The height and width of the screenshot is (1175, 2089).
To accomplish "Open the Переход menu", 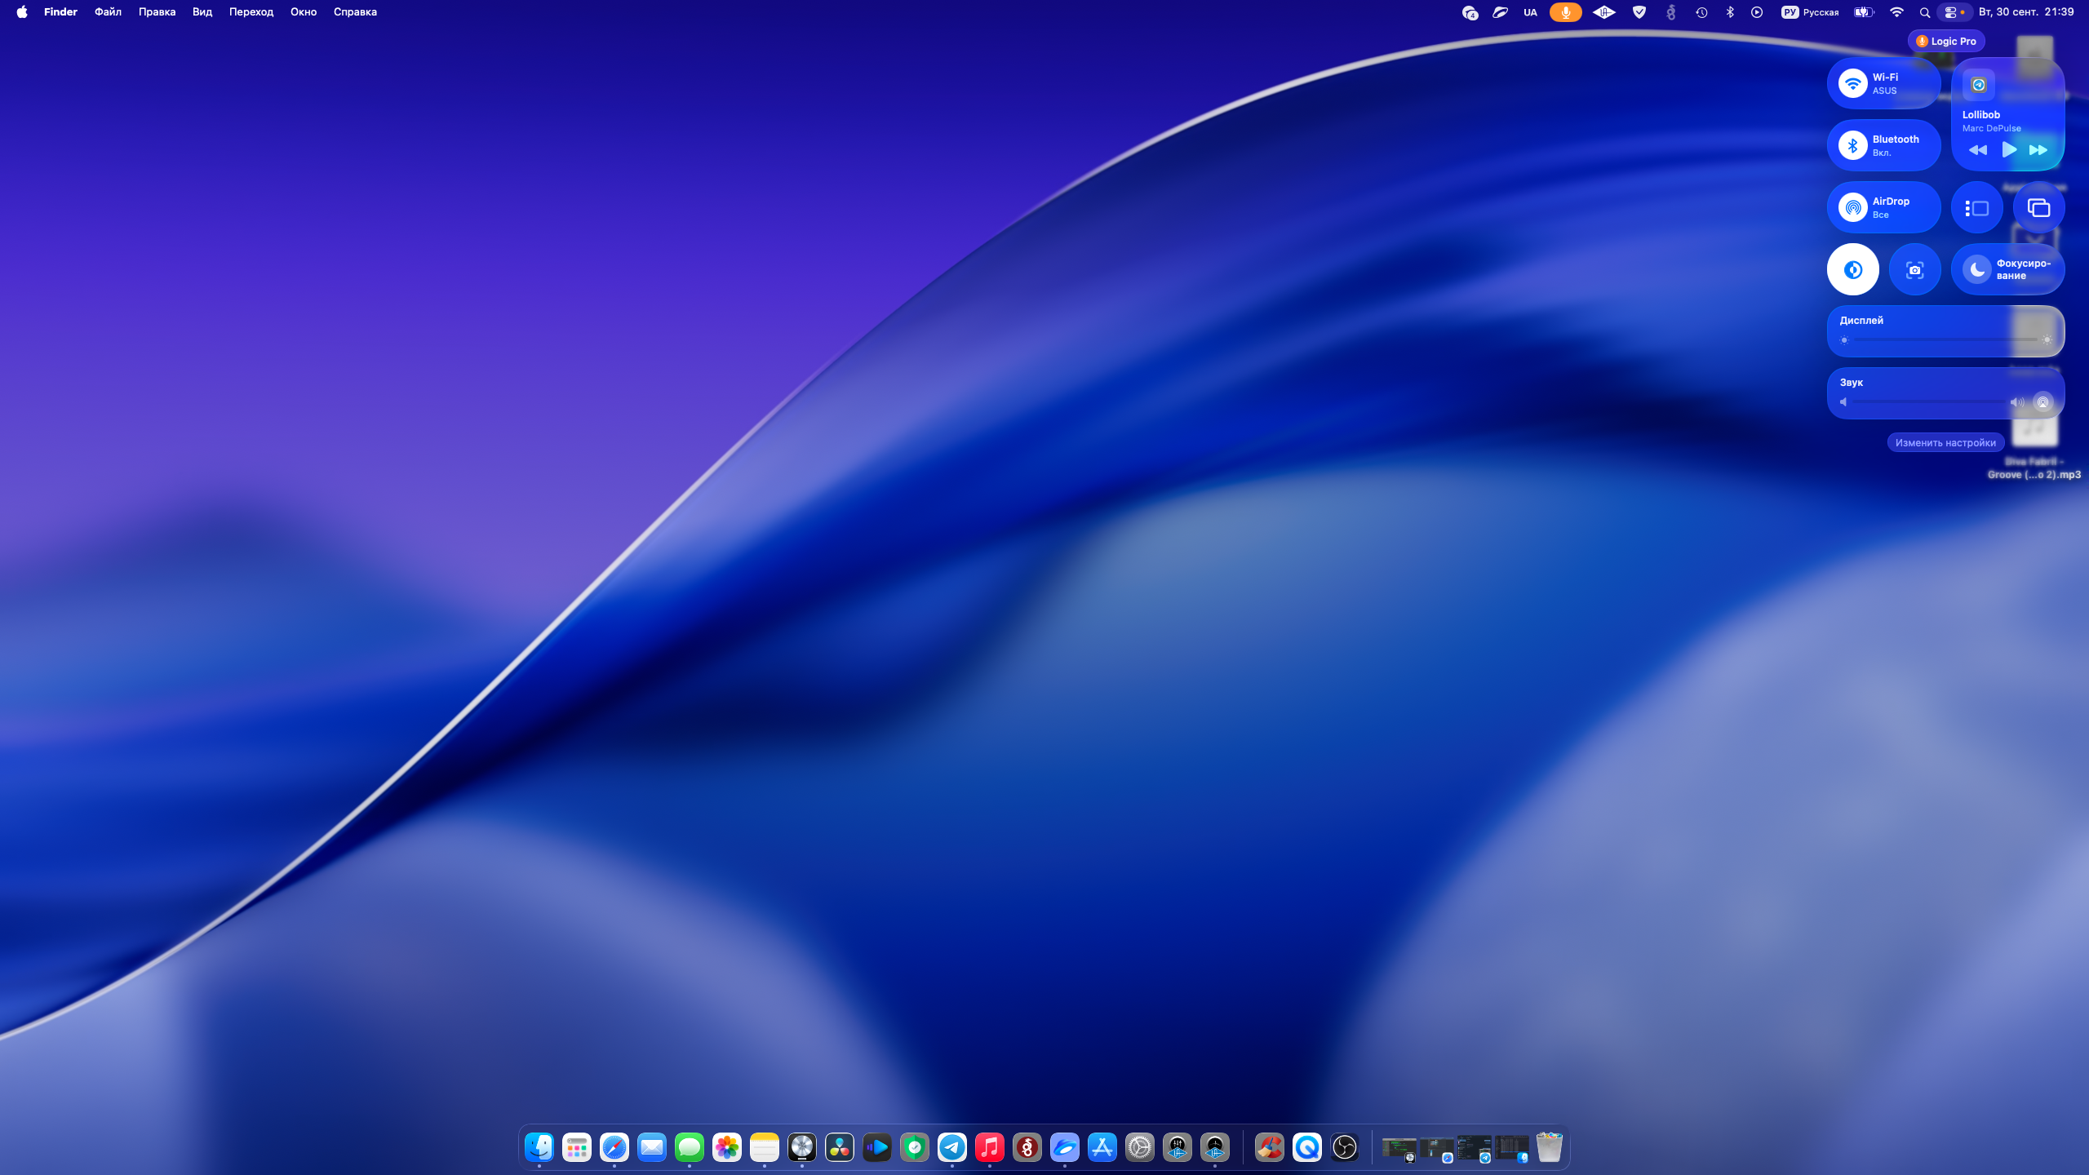I will click(x=251, y=12).
